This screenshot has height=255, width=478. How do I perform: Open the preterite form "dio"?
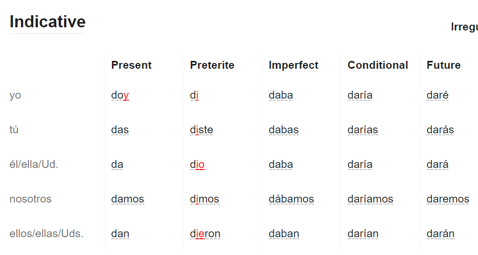(197, 165)
